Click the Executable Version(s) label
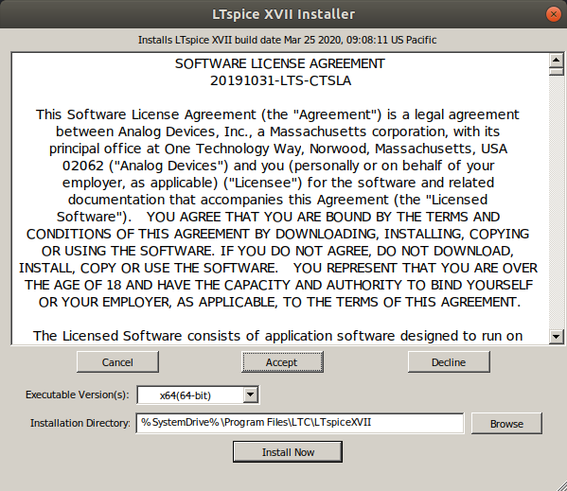The height and width of the screenshot is (491, 567). tap(78, 395)
